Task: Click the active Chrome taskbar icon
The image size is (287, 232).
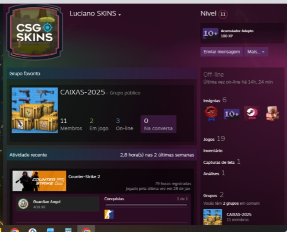Action: pos(86,229)
